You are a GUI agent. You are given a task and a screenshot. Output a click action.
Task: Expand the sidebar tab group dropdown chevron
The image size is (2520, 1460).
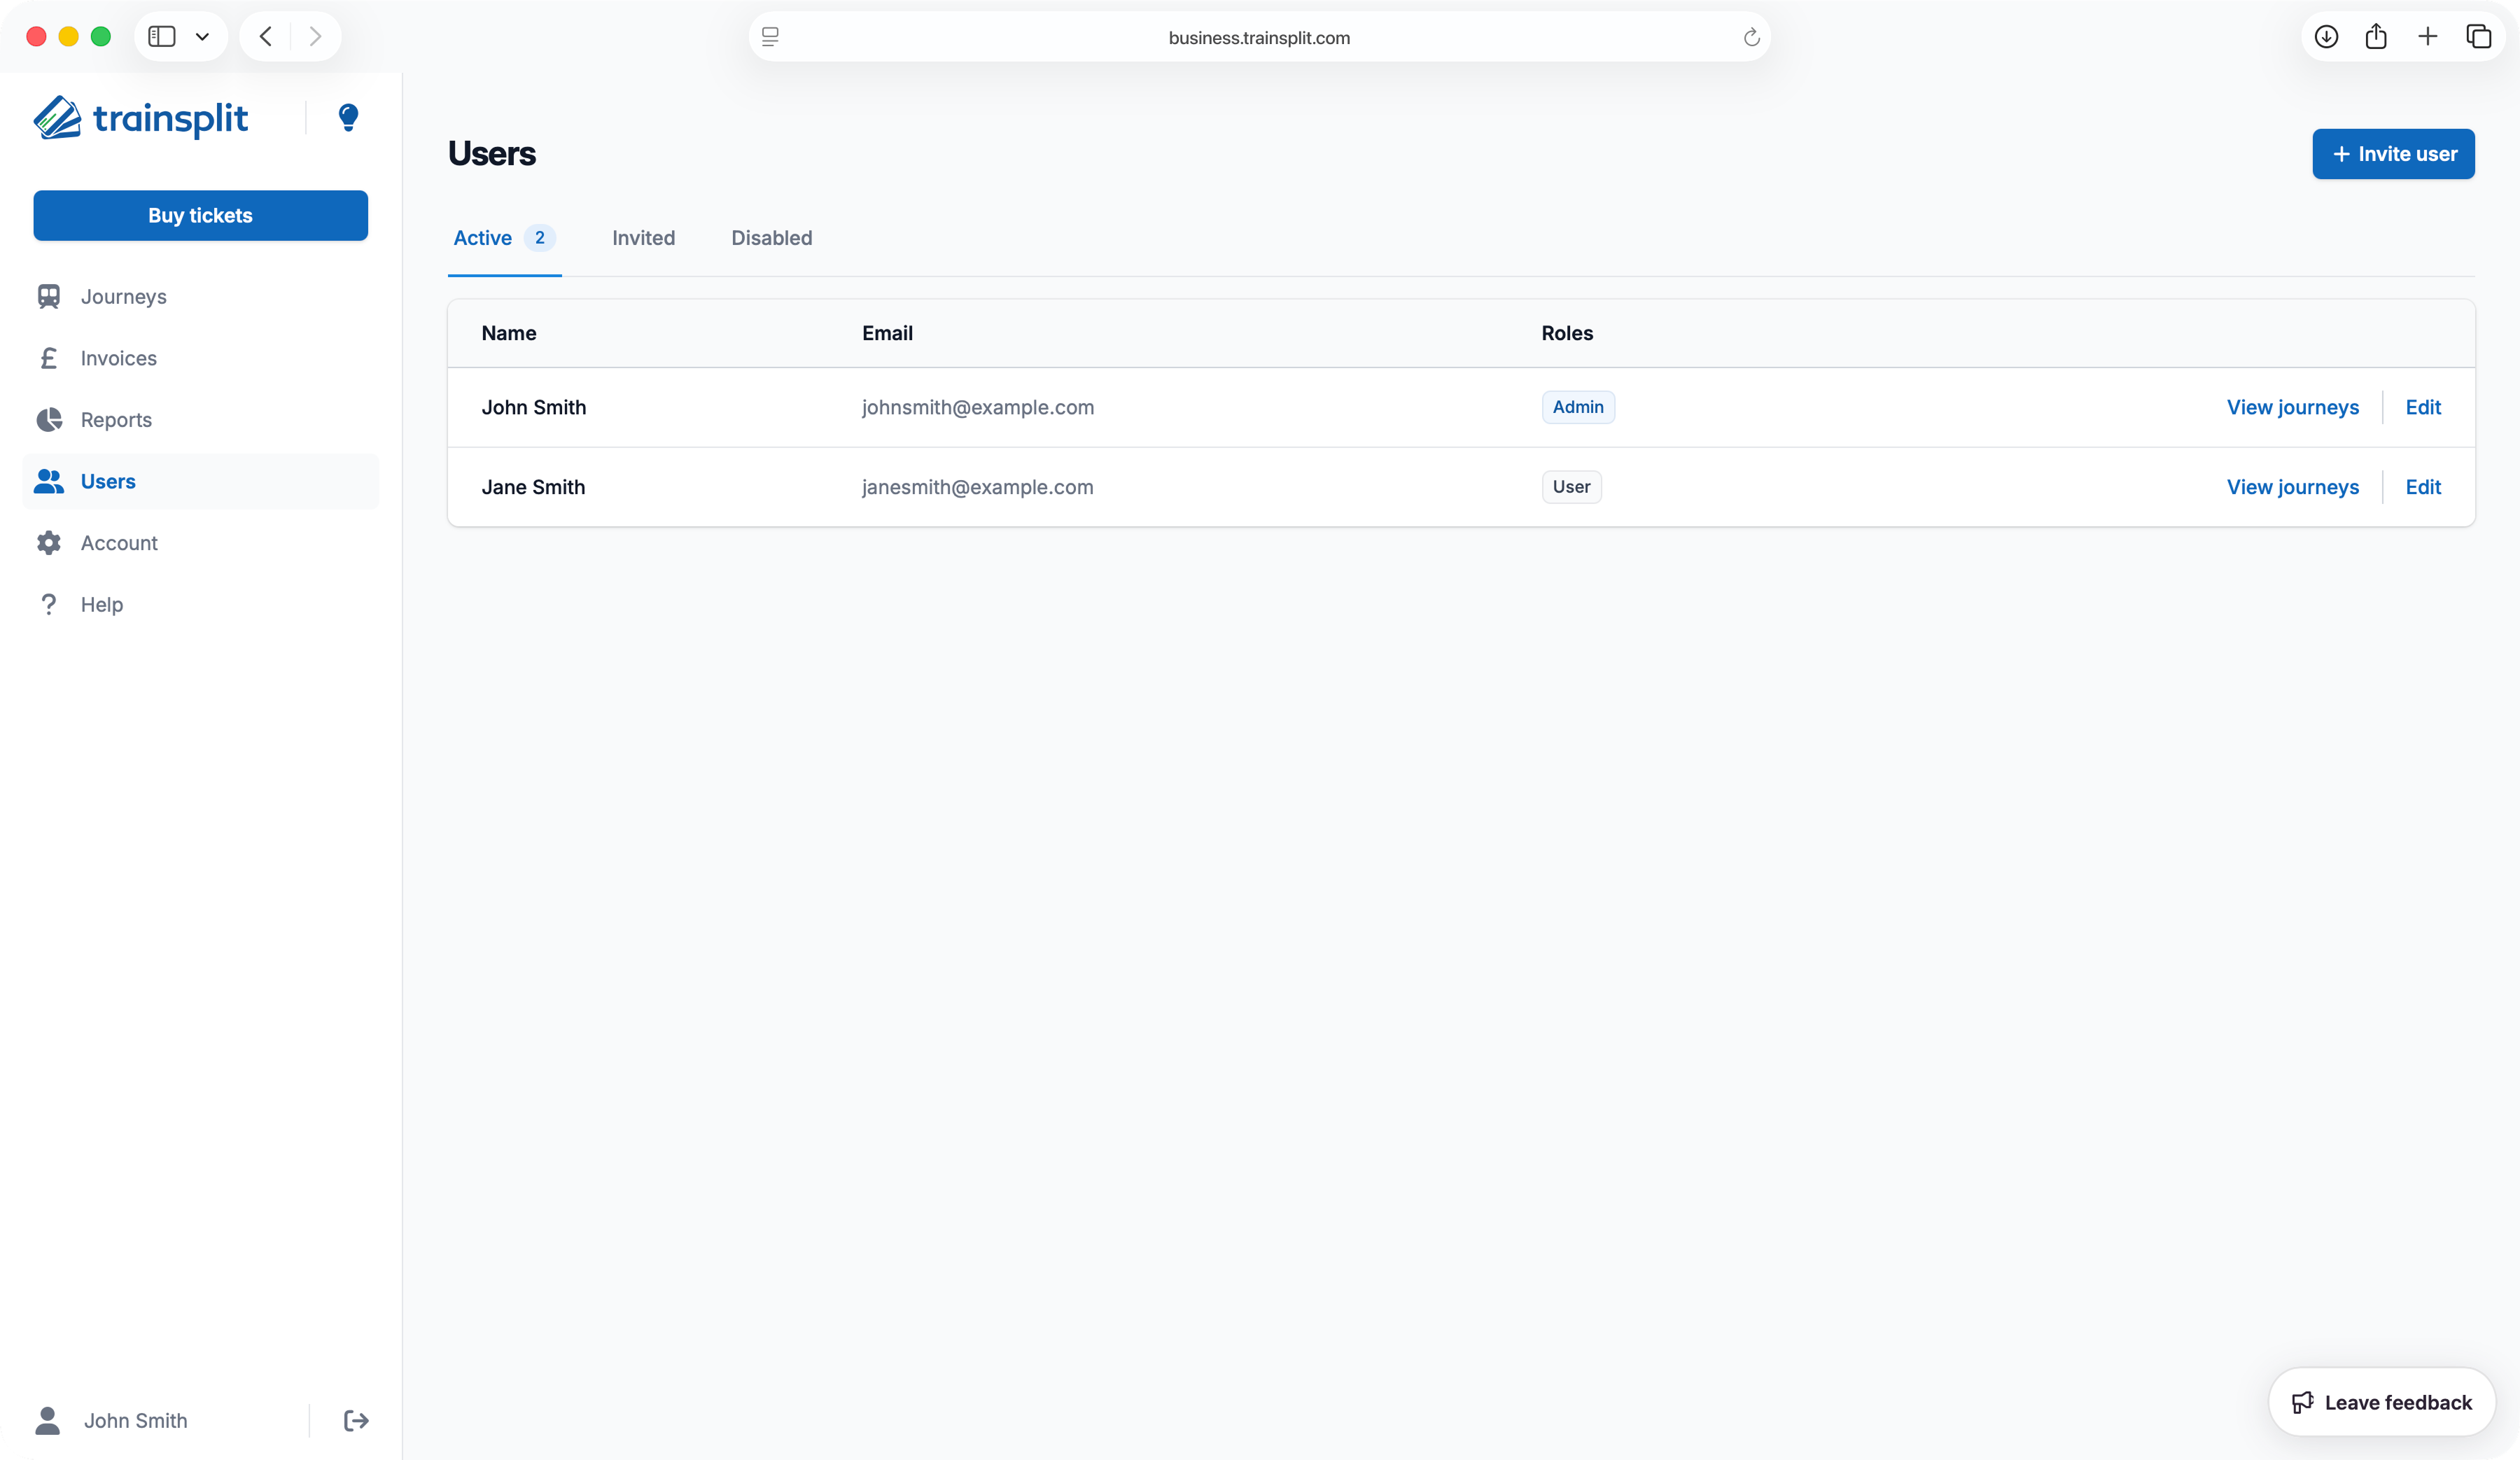pyautogui.click(x=202, y=37)
